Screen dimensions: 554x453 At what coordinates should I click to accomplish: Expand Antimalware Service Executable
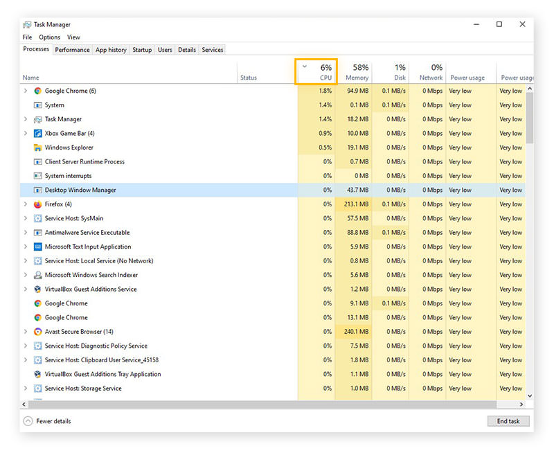tap(26, 233)
